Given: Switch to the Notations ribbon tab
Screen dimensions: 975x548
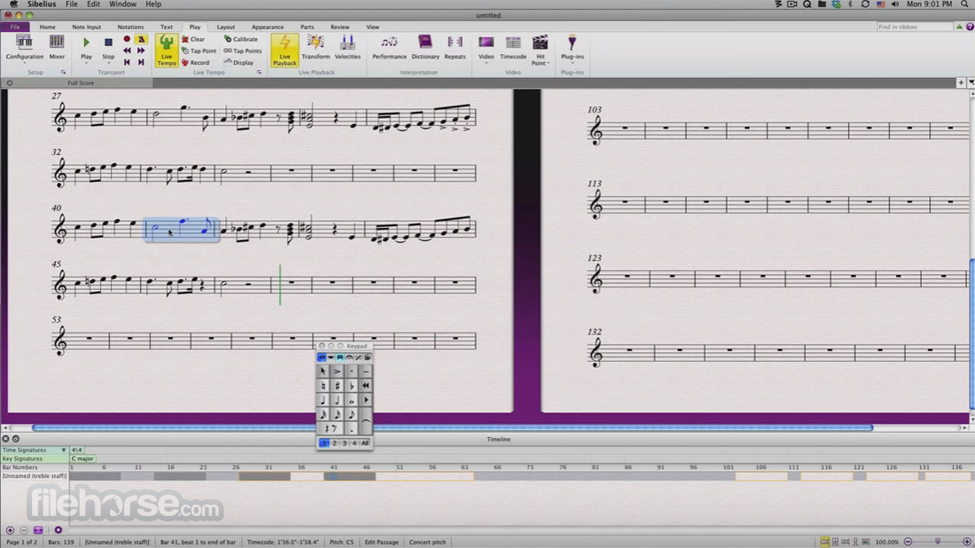Looking at the screenshot, I should click(130, 27).
